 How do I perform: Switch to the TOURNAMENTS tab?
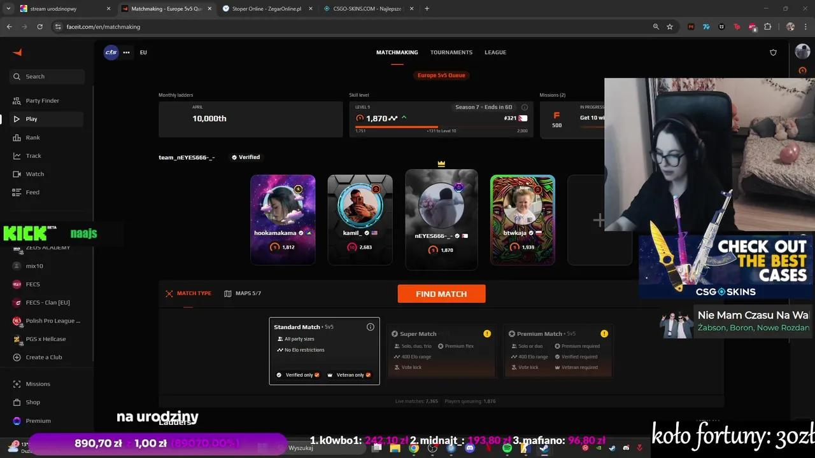[451, 52]
